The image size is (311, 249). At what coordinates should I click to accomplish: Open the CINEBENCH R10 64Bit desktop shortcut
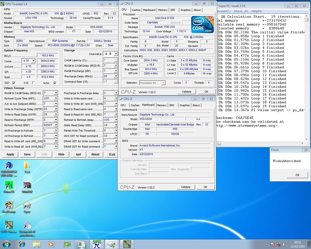pyautogui.click(x=9, y=169)
